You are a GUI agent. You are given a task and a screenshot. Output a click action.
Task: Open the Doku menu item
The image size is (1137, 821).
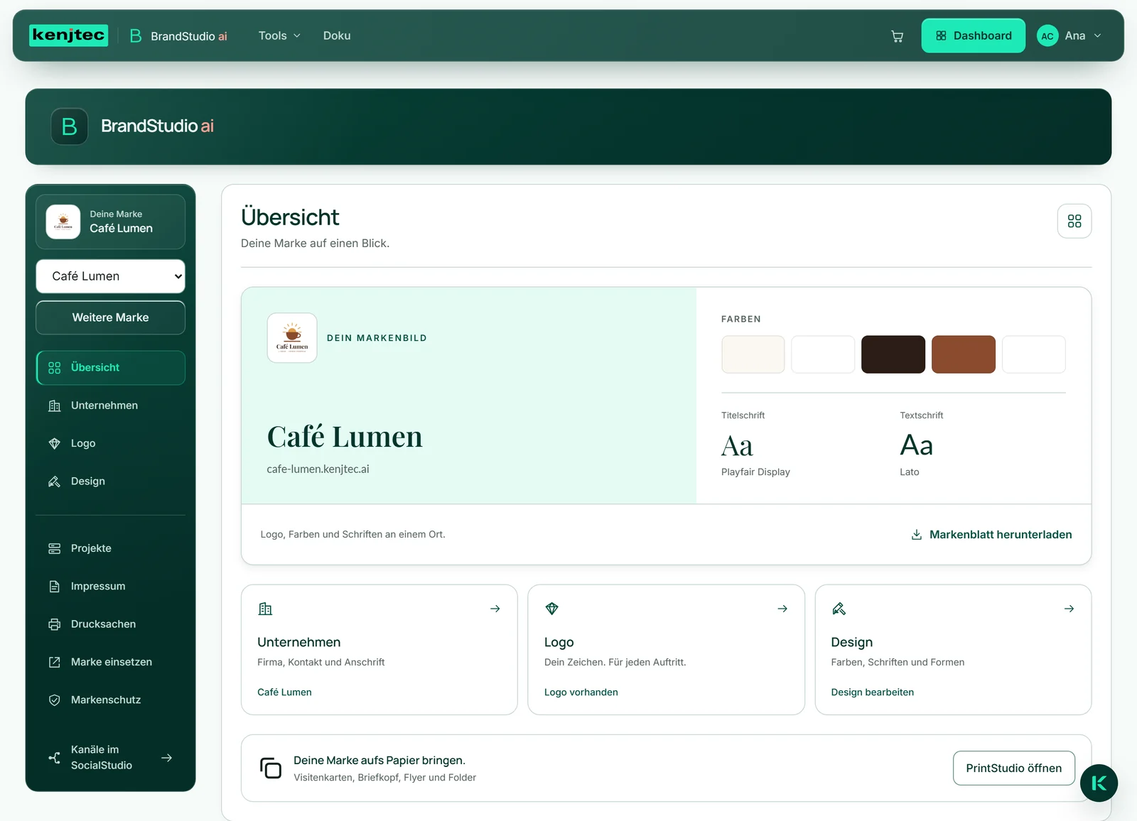(x=337, y=36)
